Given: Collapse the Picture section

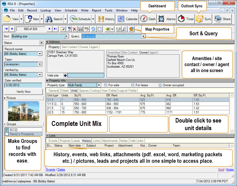Looking at the screenshot, I should tap(5, 98).
